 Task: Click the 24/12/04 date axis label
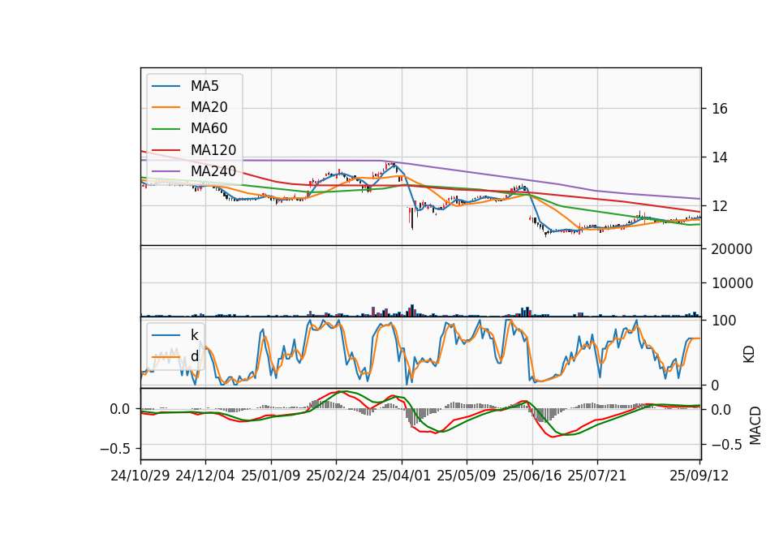tap(205, 476)
